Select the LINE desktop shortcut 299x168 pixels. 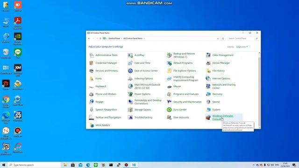18,53
